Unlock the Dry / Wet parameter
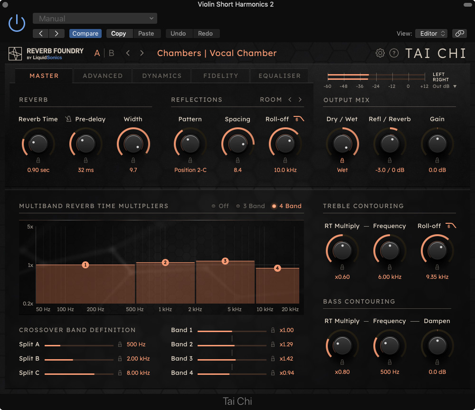Viewport: 475px width, 410px height. pyautogui.click(x=342, y=160)
